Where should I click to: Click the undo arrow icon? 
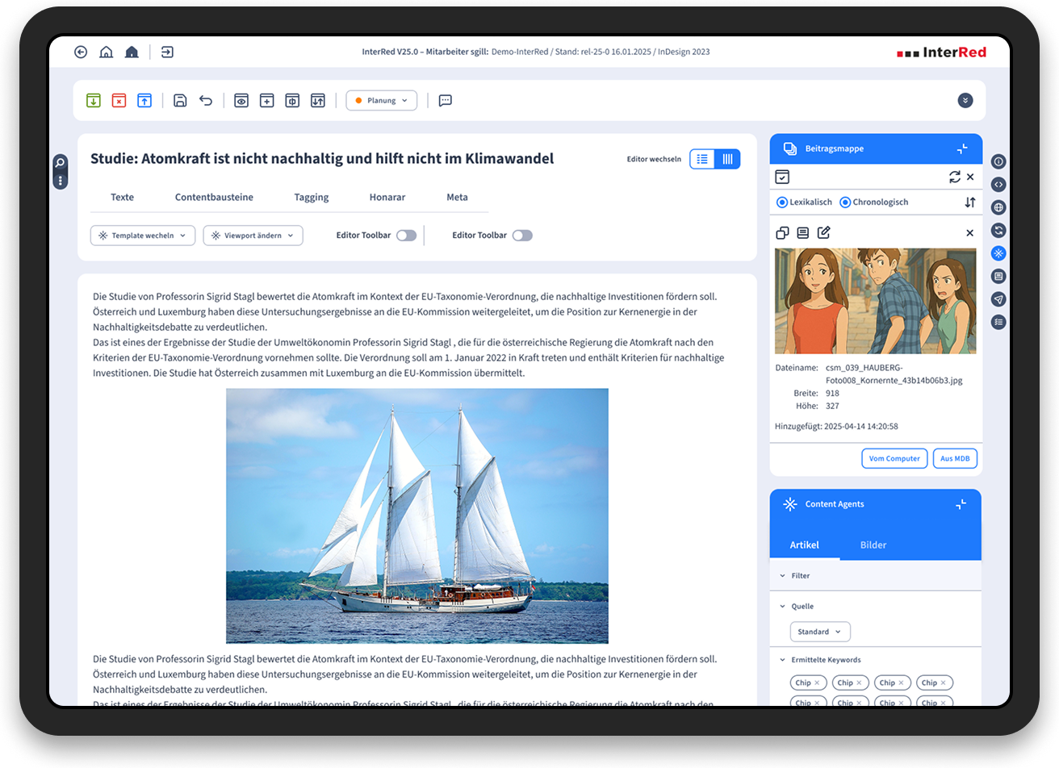pos(206,101)
